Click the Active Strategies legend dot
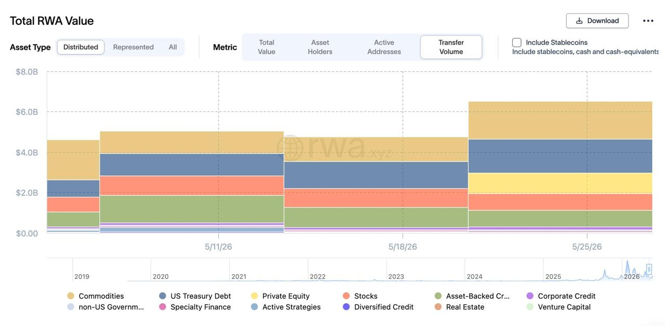The height and width of the screenshot is (326, 665). 254,307
